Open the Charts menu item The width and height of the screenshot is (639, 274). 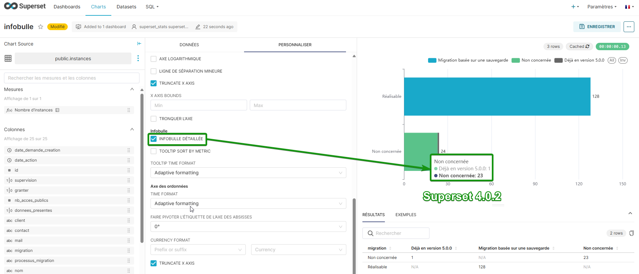(98, 7)
